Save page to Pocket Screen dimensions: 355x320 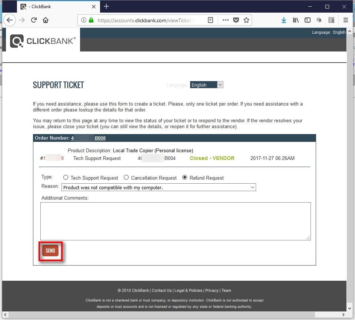click(236, 20)
